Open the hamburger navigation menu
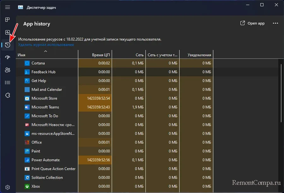 click(x=8, y=7)
